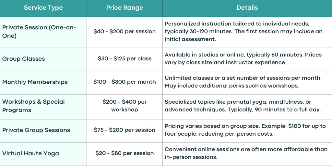Click the unlimited classes details text
Image resolution: width=332 pixels, height=166 pixels.
coord(243,82)
